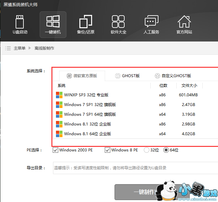This screenshot has width=218, height=202.
Task: Click the Windows logo of Windows 8.1 32位 row
Action: pos(59,124)
